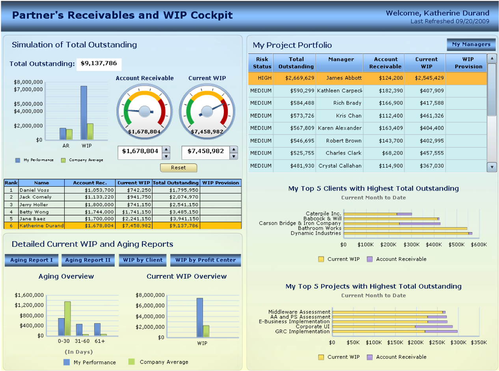Screen dimensions: 499x371
Task: Click Account Receivable legend swatch in projects chart
Action: click(x=370, y=357)
